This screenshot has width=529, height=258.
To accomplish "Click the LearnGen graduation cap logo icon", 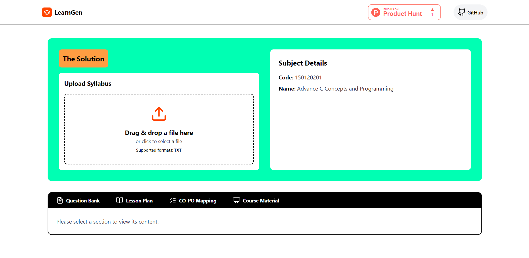I will coord(47,12).
